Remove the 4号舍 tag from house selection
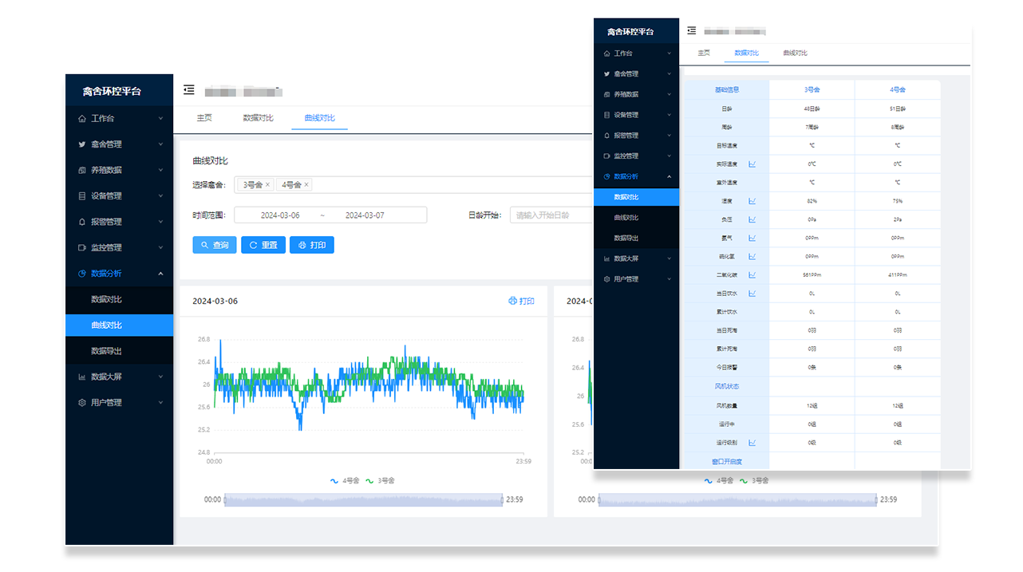The width and height of the screenshot is (1023, 572). click(306, 185)
